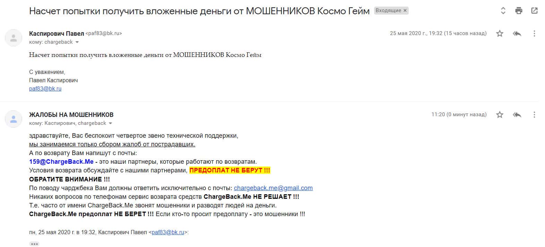
Task: Open more options for first message
Action: [534, 34]
